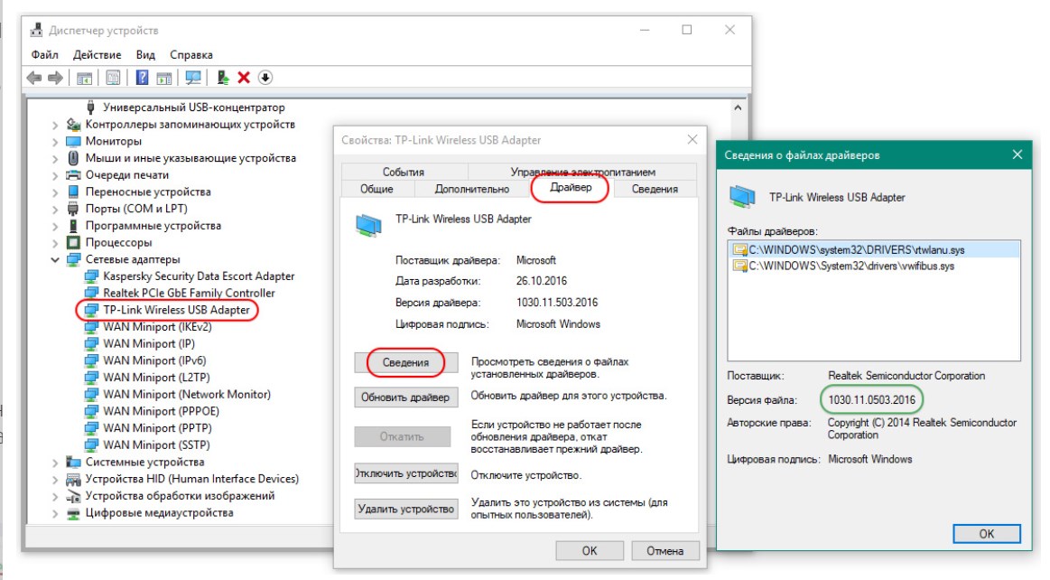Click the Удалить устройство button

(405, 509)
